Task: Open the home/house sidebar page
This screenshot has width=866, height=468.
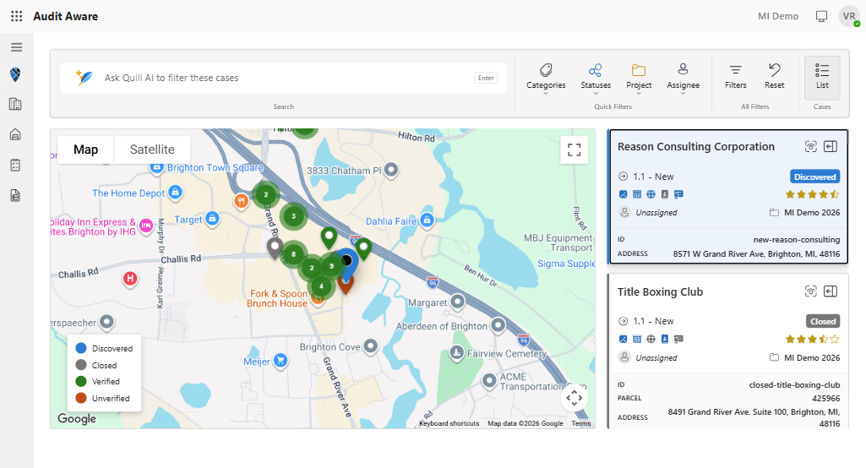Action: pos(15,133)
